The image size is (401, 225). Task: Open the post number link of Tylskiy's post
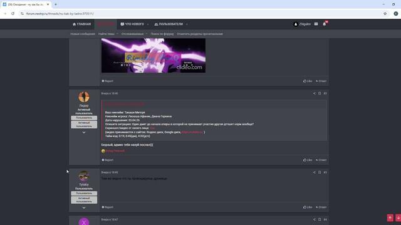tap(325, 172)
